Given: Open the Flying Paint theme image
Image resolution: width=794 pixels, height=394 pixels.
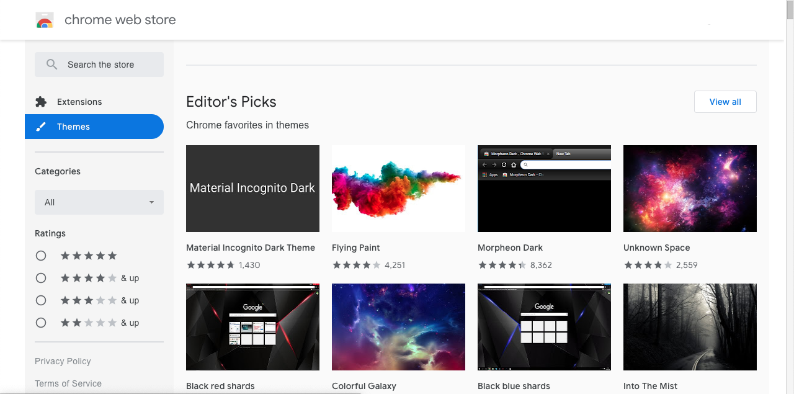Looking at the screenshot, I should tap(398, 189).
